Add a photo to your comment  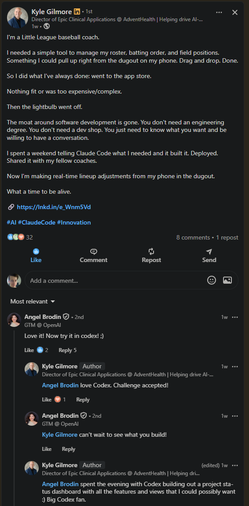[227, 280]
